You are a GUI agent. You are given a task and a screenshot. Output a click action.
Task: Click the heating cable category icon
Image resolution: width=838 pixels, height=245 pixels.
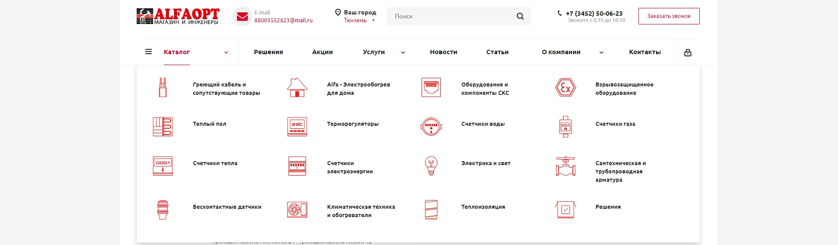coord(163,87)
